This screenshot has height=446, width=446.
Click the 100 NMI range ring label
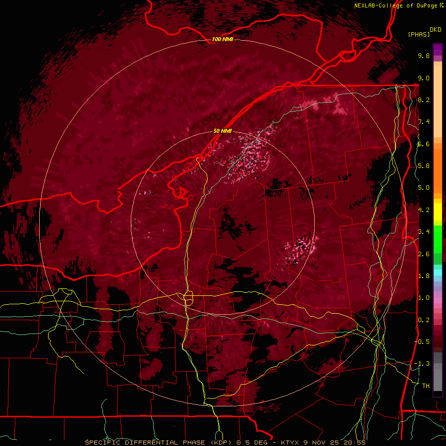point(223,39)
